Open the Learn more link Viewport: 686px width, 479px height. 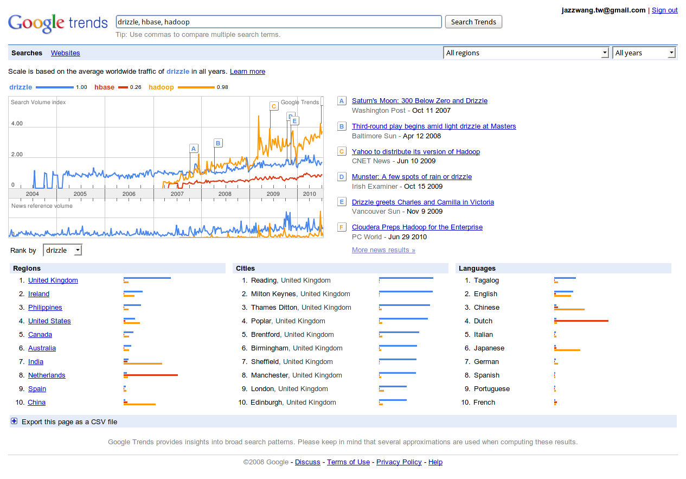(x=247, y=72)
